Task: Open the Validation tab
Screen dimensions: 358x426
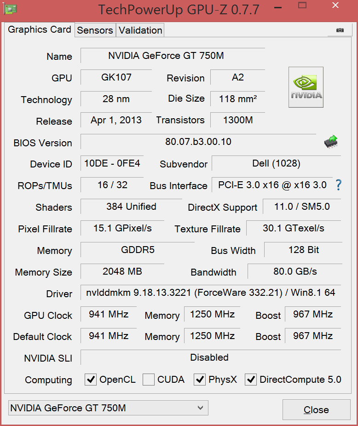Action: 140,30
